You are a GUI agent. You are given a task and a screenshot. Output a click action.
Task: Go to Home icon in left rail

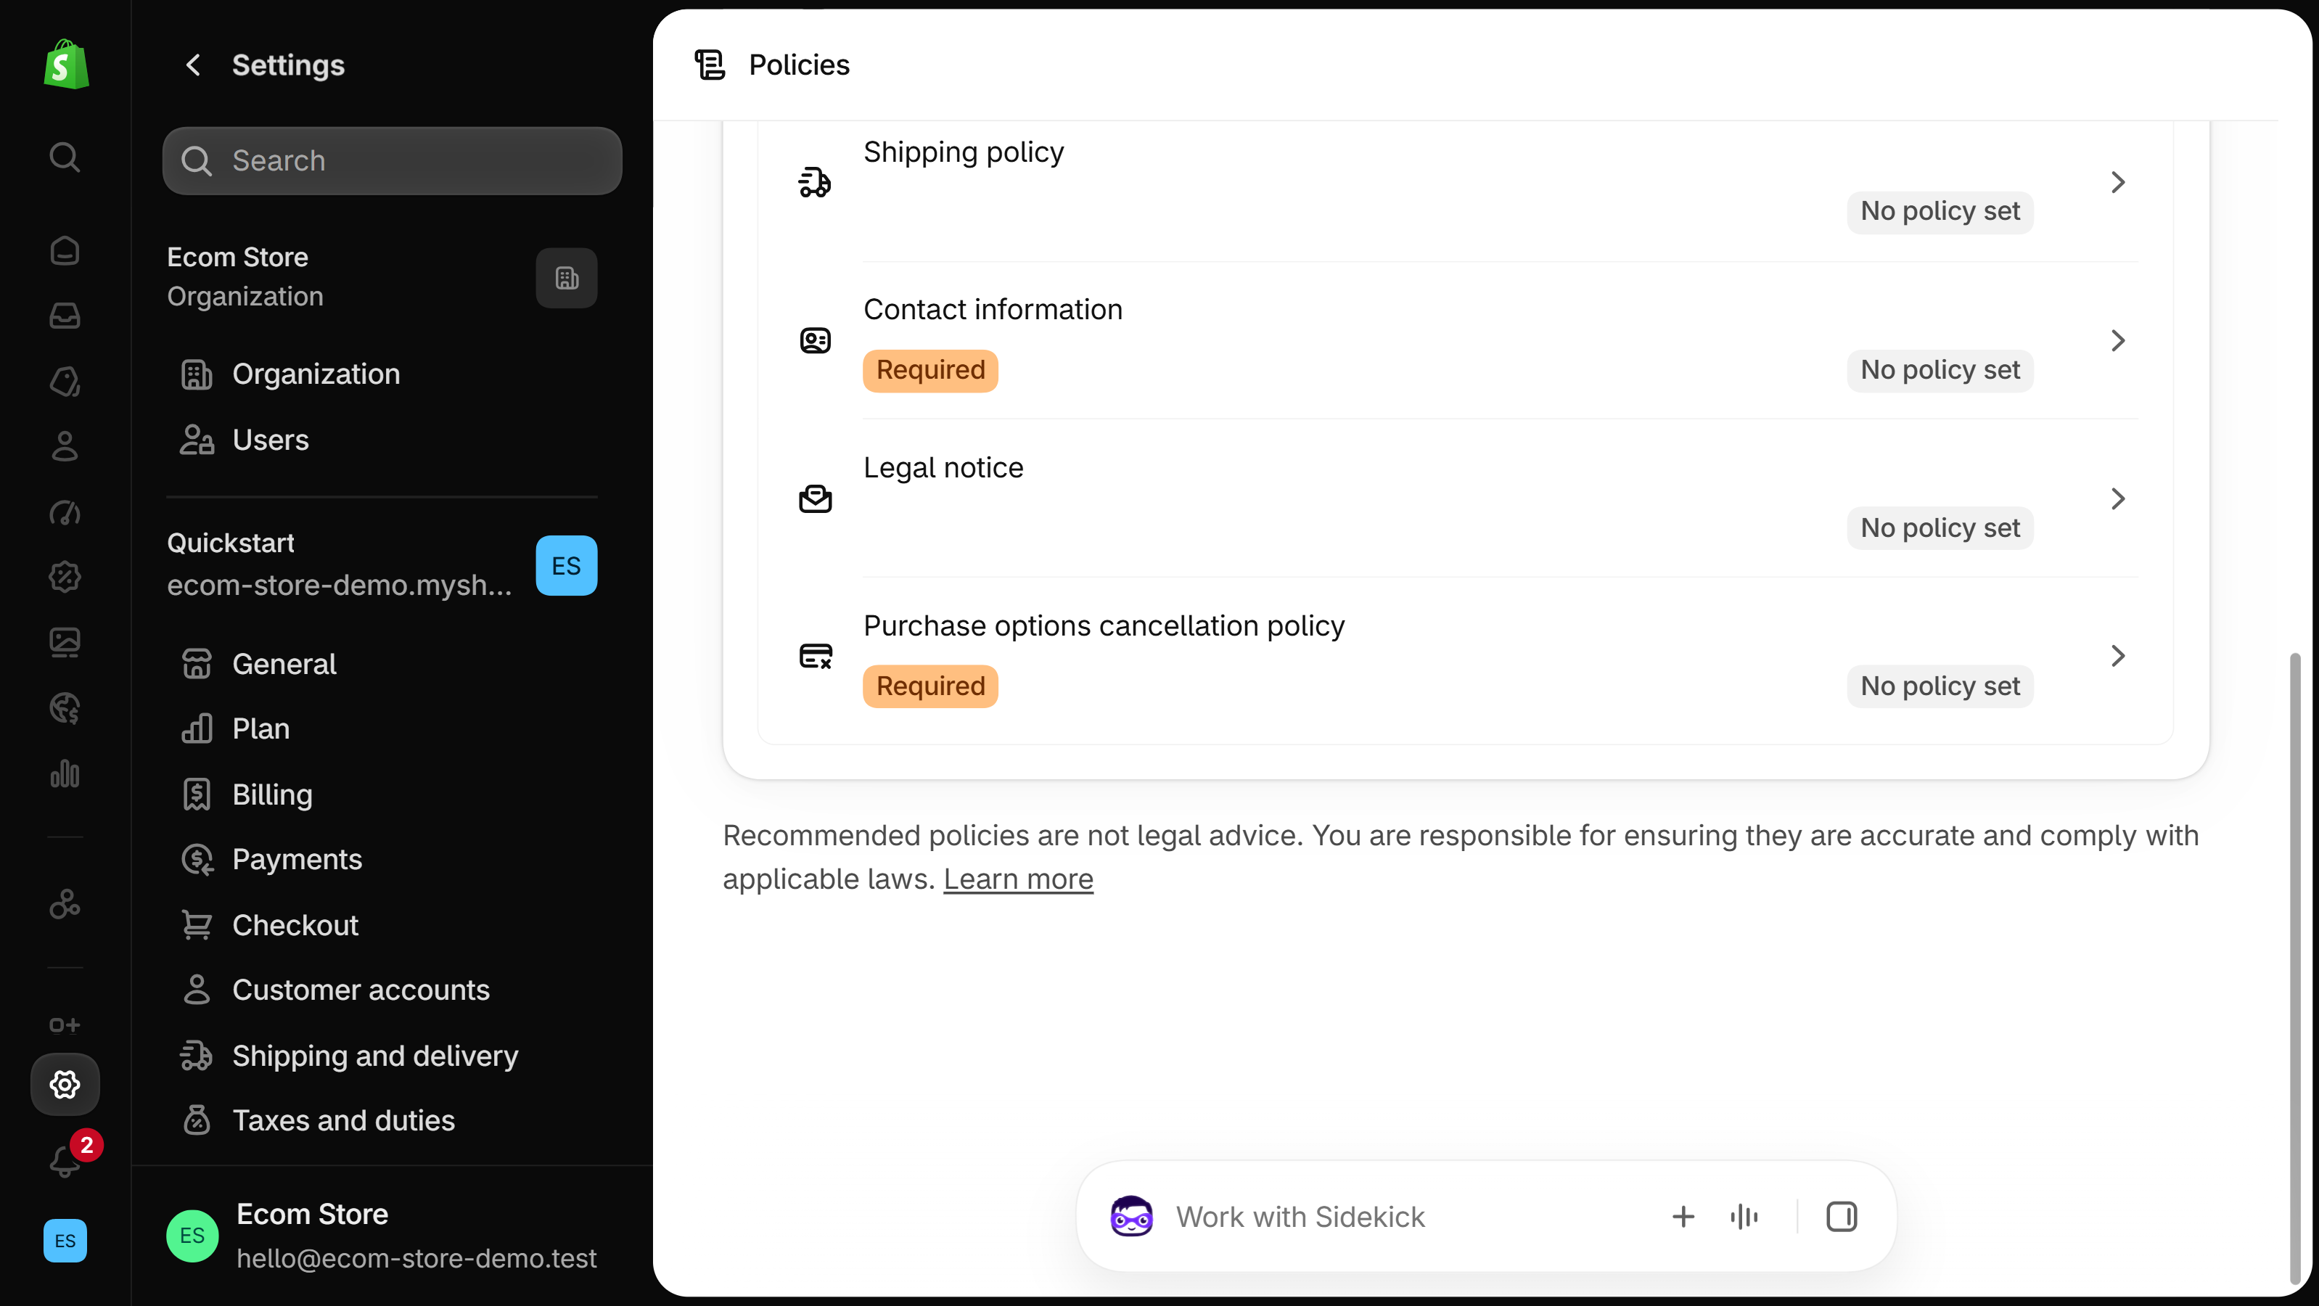65,250
